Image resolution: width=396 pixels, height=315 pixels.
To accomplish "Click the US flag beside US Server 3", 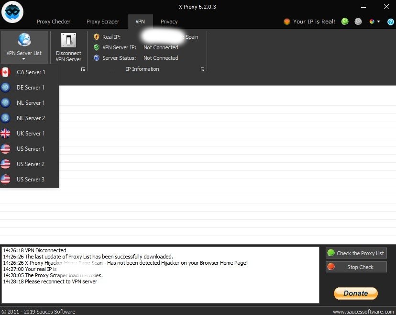I will [x=5, y=179].
